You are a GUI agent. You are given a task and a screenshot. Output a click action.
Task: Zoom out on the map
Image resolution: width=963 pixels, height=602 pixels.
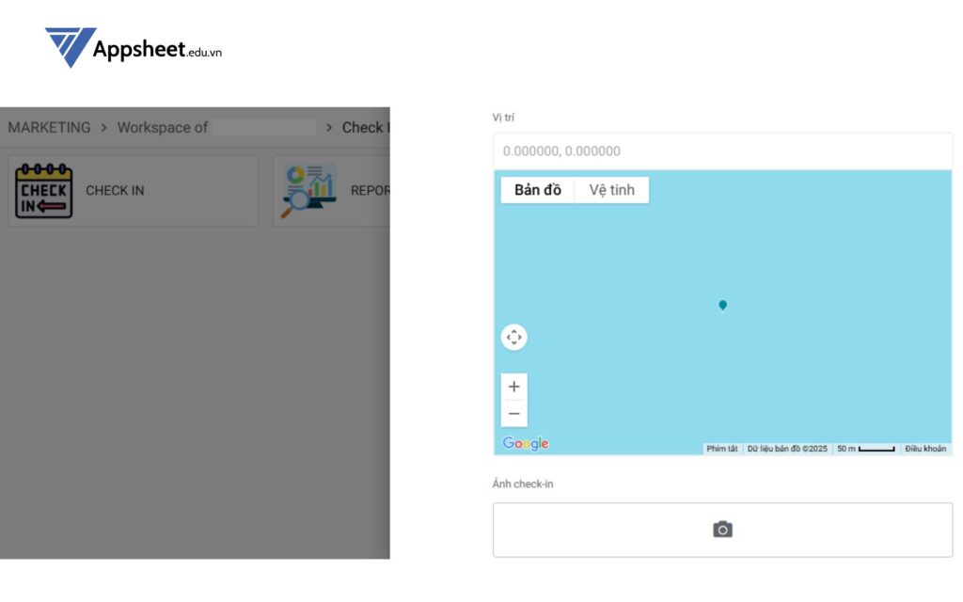pyautogui.click(x=513, y=414)
